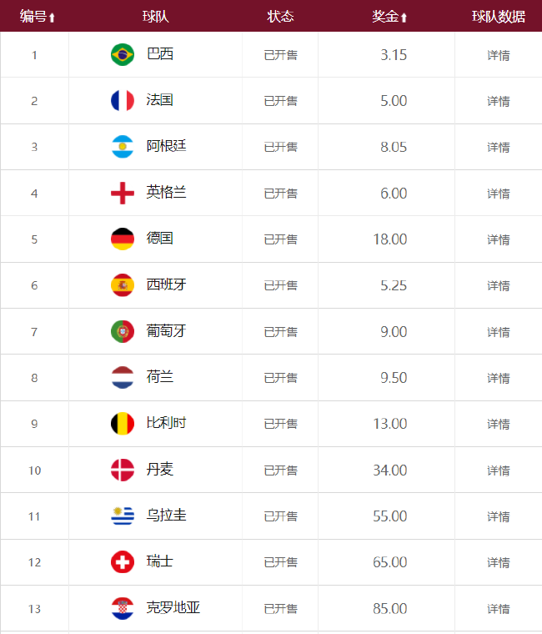542x634 pixels.
Task: Open 详情 link for 巴西
Action: (499, 56)
